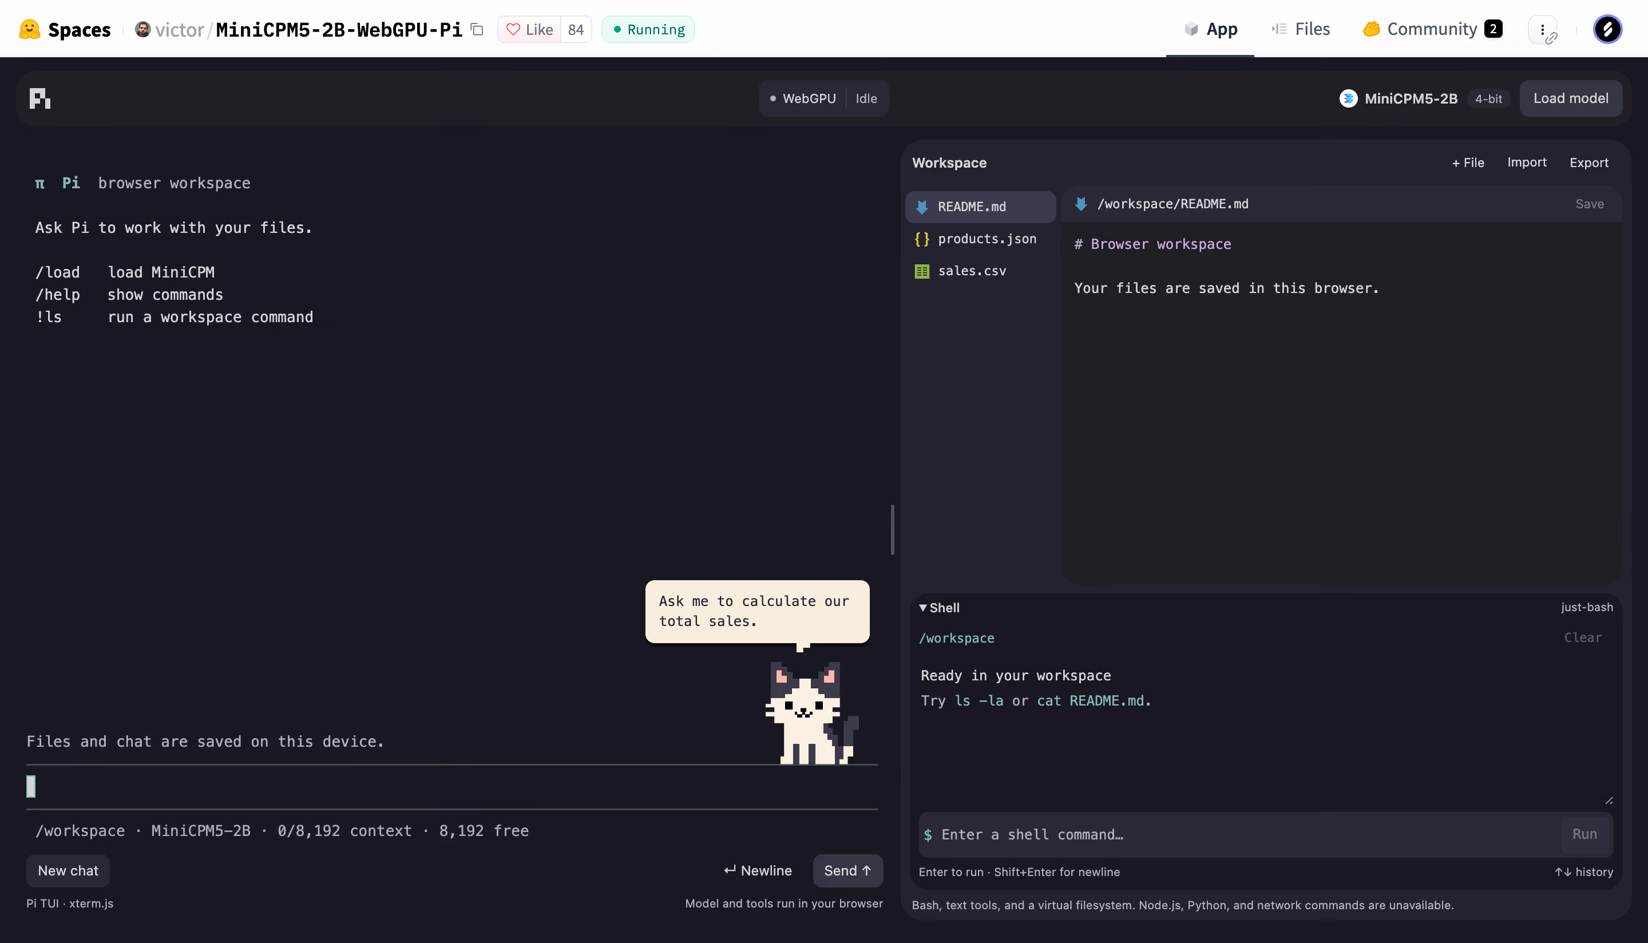Select products.json in the file list

(980, 239)
